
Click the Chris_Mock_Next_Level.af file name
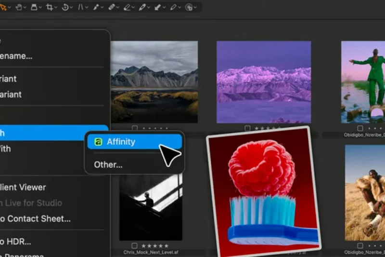(151, 252)
